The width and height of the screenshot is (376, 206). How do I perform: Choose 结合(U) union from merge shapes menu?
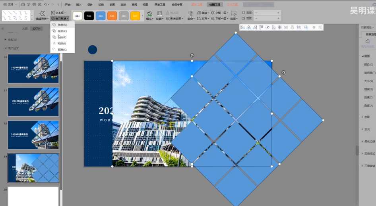pos(62,25)
